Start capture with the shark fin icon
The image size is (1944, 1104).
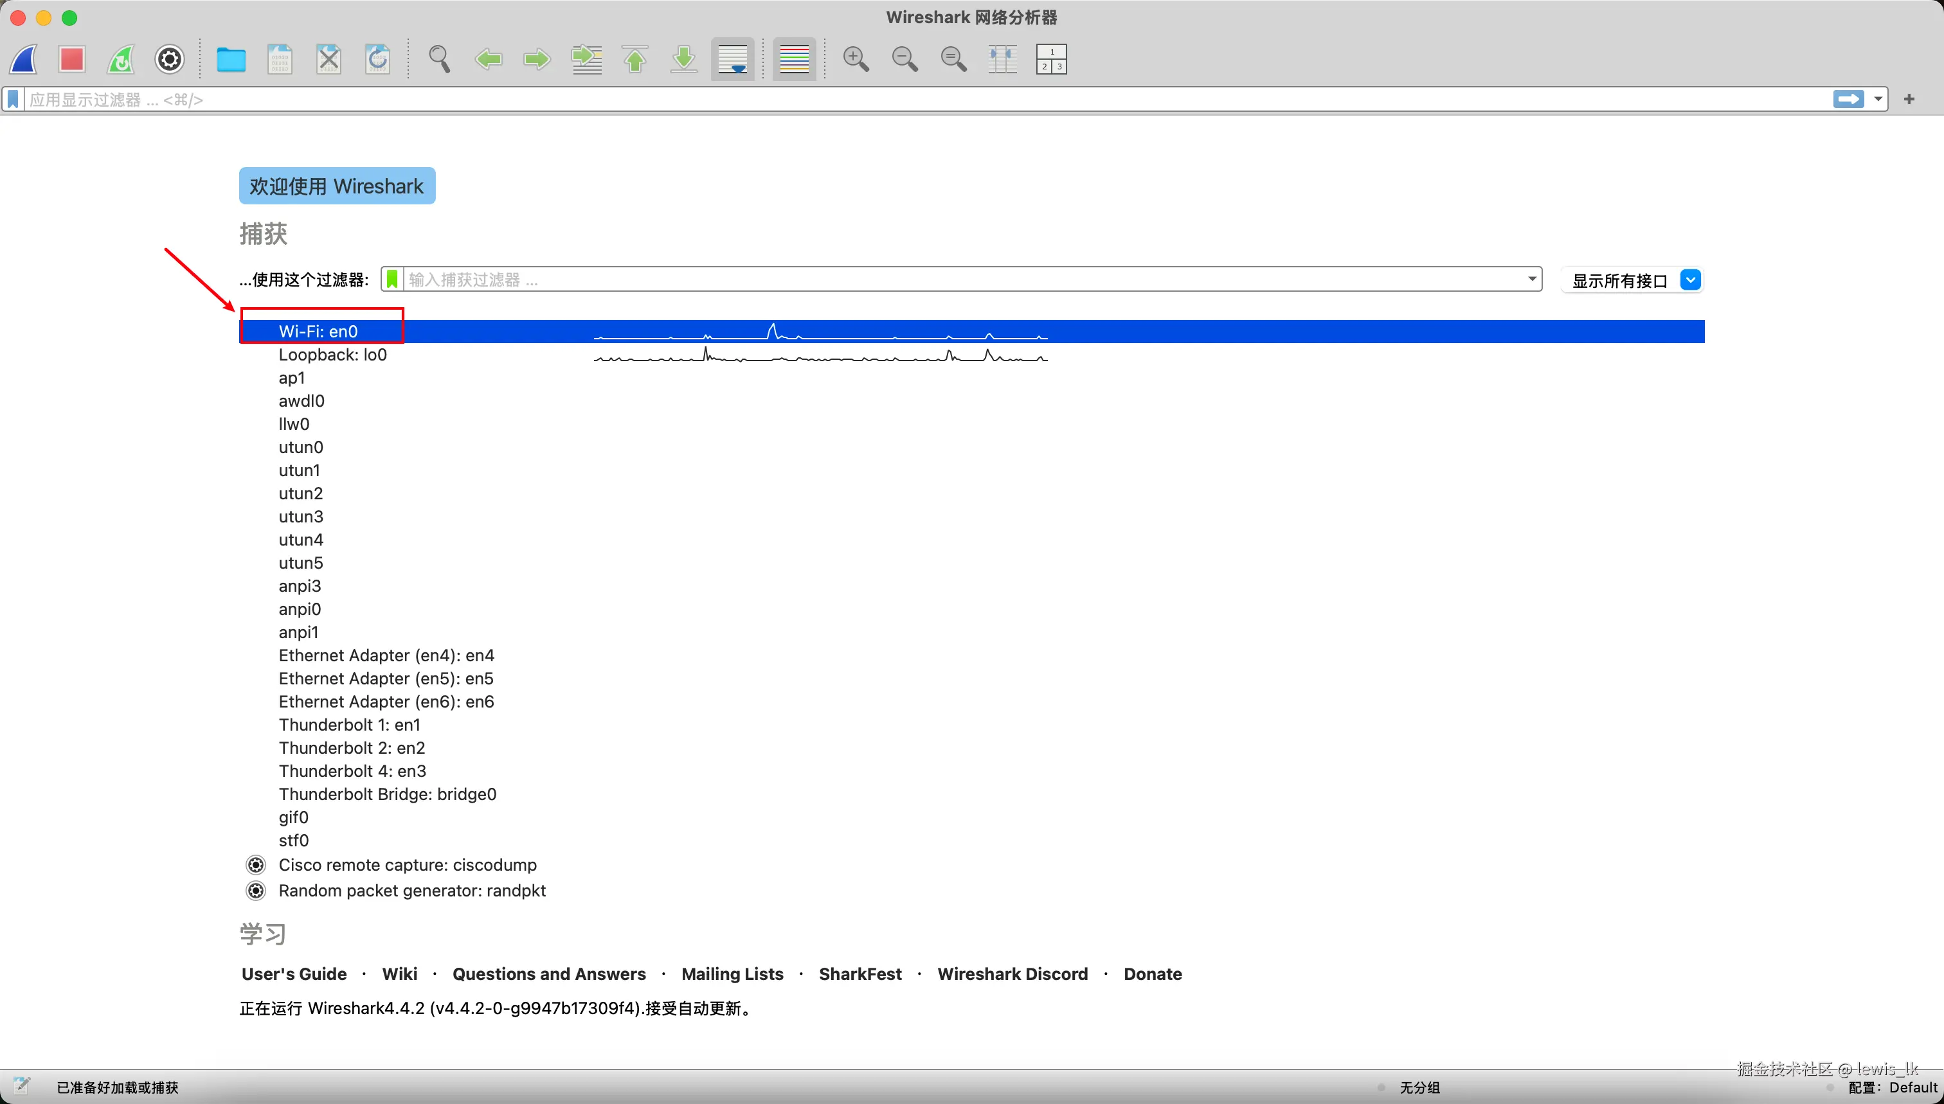click(24, 59)
